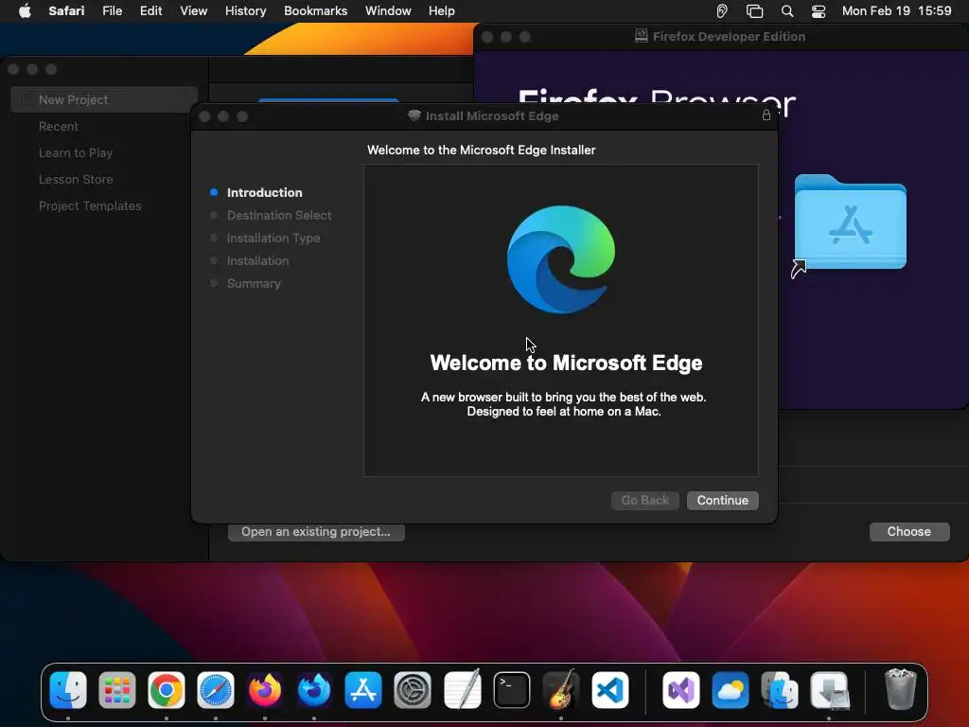Image resolution: width=969 pixels, height=727 pixels.
Task: Click the Microsoft Edge logo in installer
Action: point(561,259)
